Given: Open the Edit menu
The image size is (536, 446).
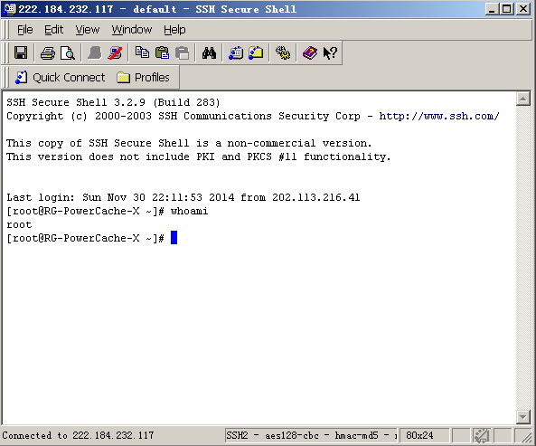Looking at the screenshot, I should 53,30.
